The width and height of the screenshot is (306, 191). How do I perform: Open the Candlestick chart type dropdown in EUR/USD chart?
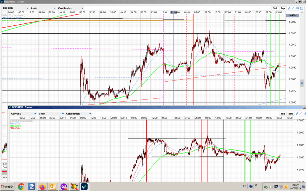pos(71,8)
